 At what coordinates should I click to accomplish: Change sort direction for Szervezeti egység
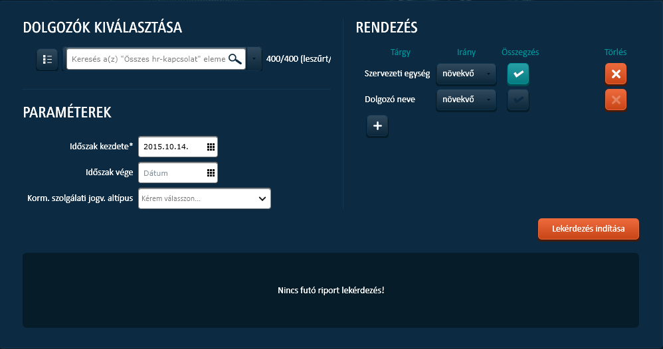466,74
